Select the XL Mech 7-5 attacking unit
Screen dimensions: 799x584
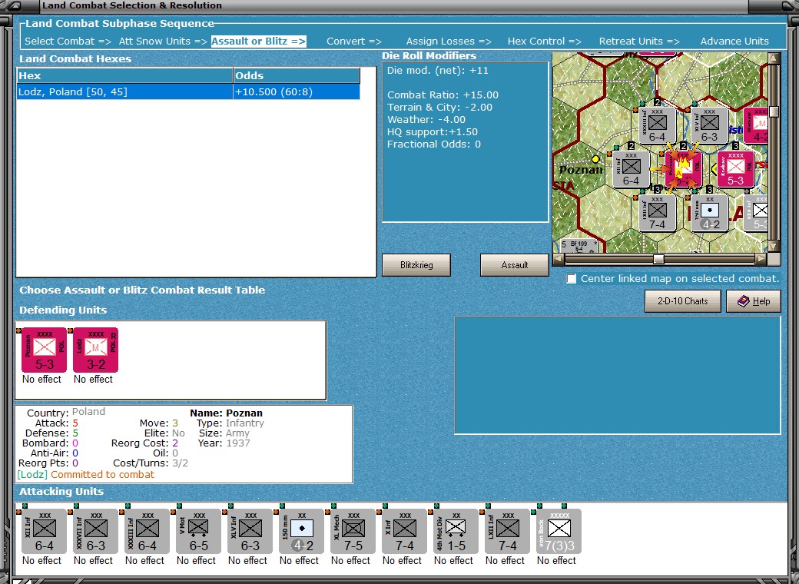pyautogui.click(x=353, y=531)
